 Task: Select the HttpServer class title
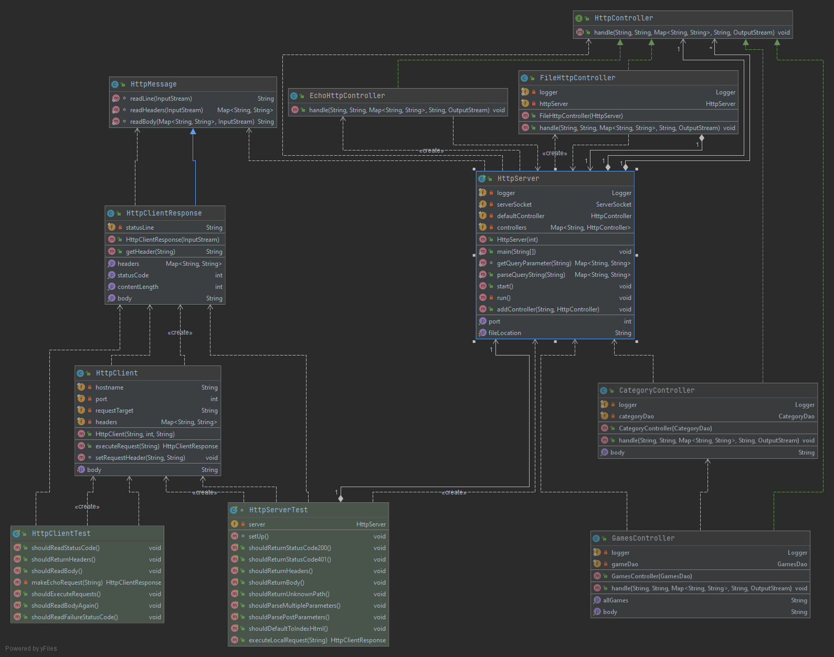(x=518, y=179)
